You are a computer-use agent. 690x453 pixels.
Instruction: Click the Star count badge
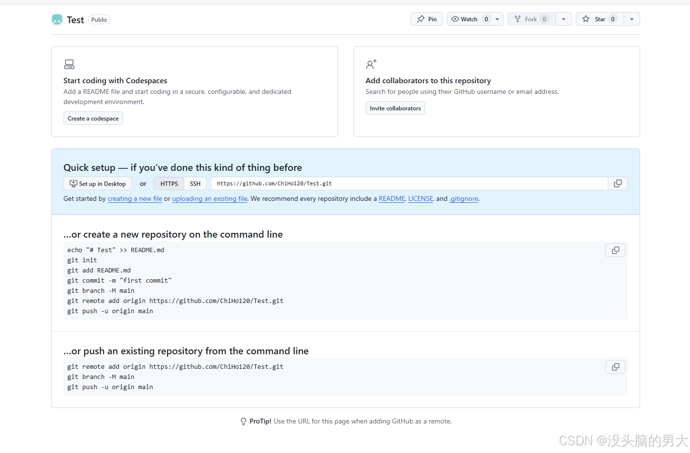(613, 19)
